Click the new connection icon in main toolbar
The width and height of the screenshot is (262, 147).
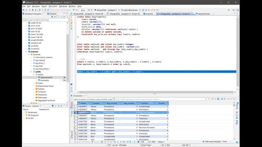click(x=24, y=10)
